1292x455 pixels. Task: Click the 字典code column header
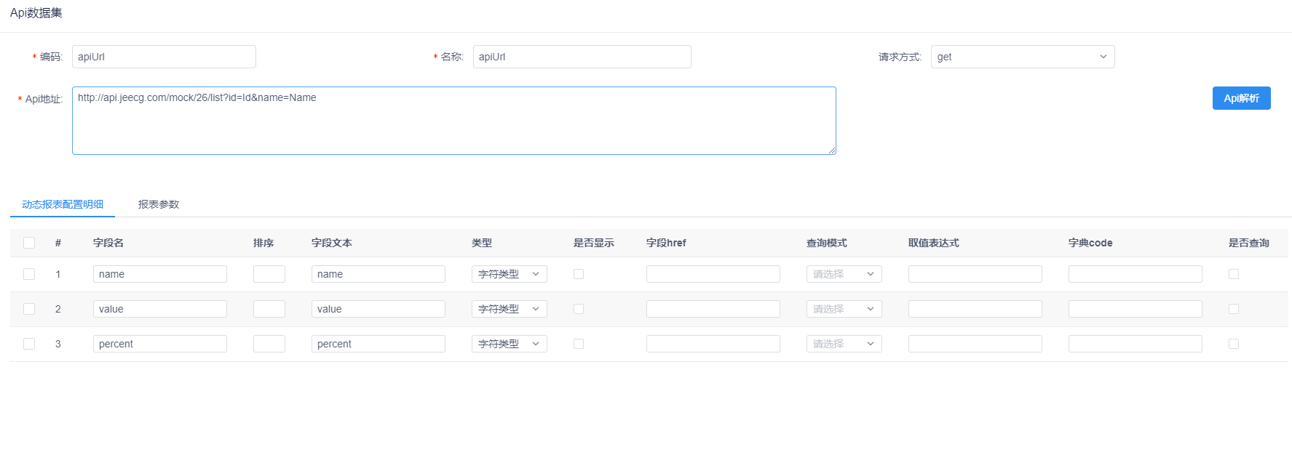pos(1090,243)
